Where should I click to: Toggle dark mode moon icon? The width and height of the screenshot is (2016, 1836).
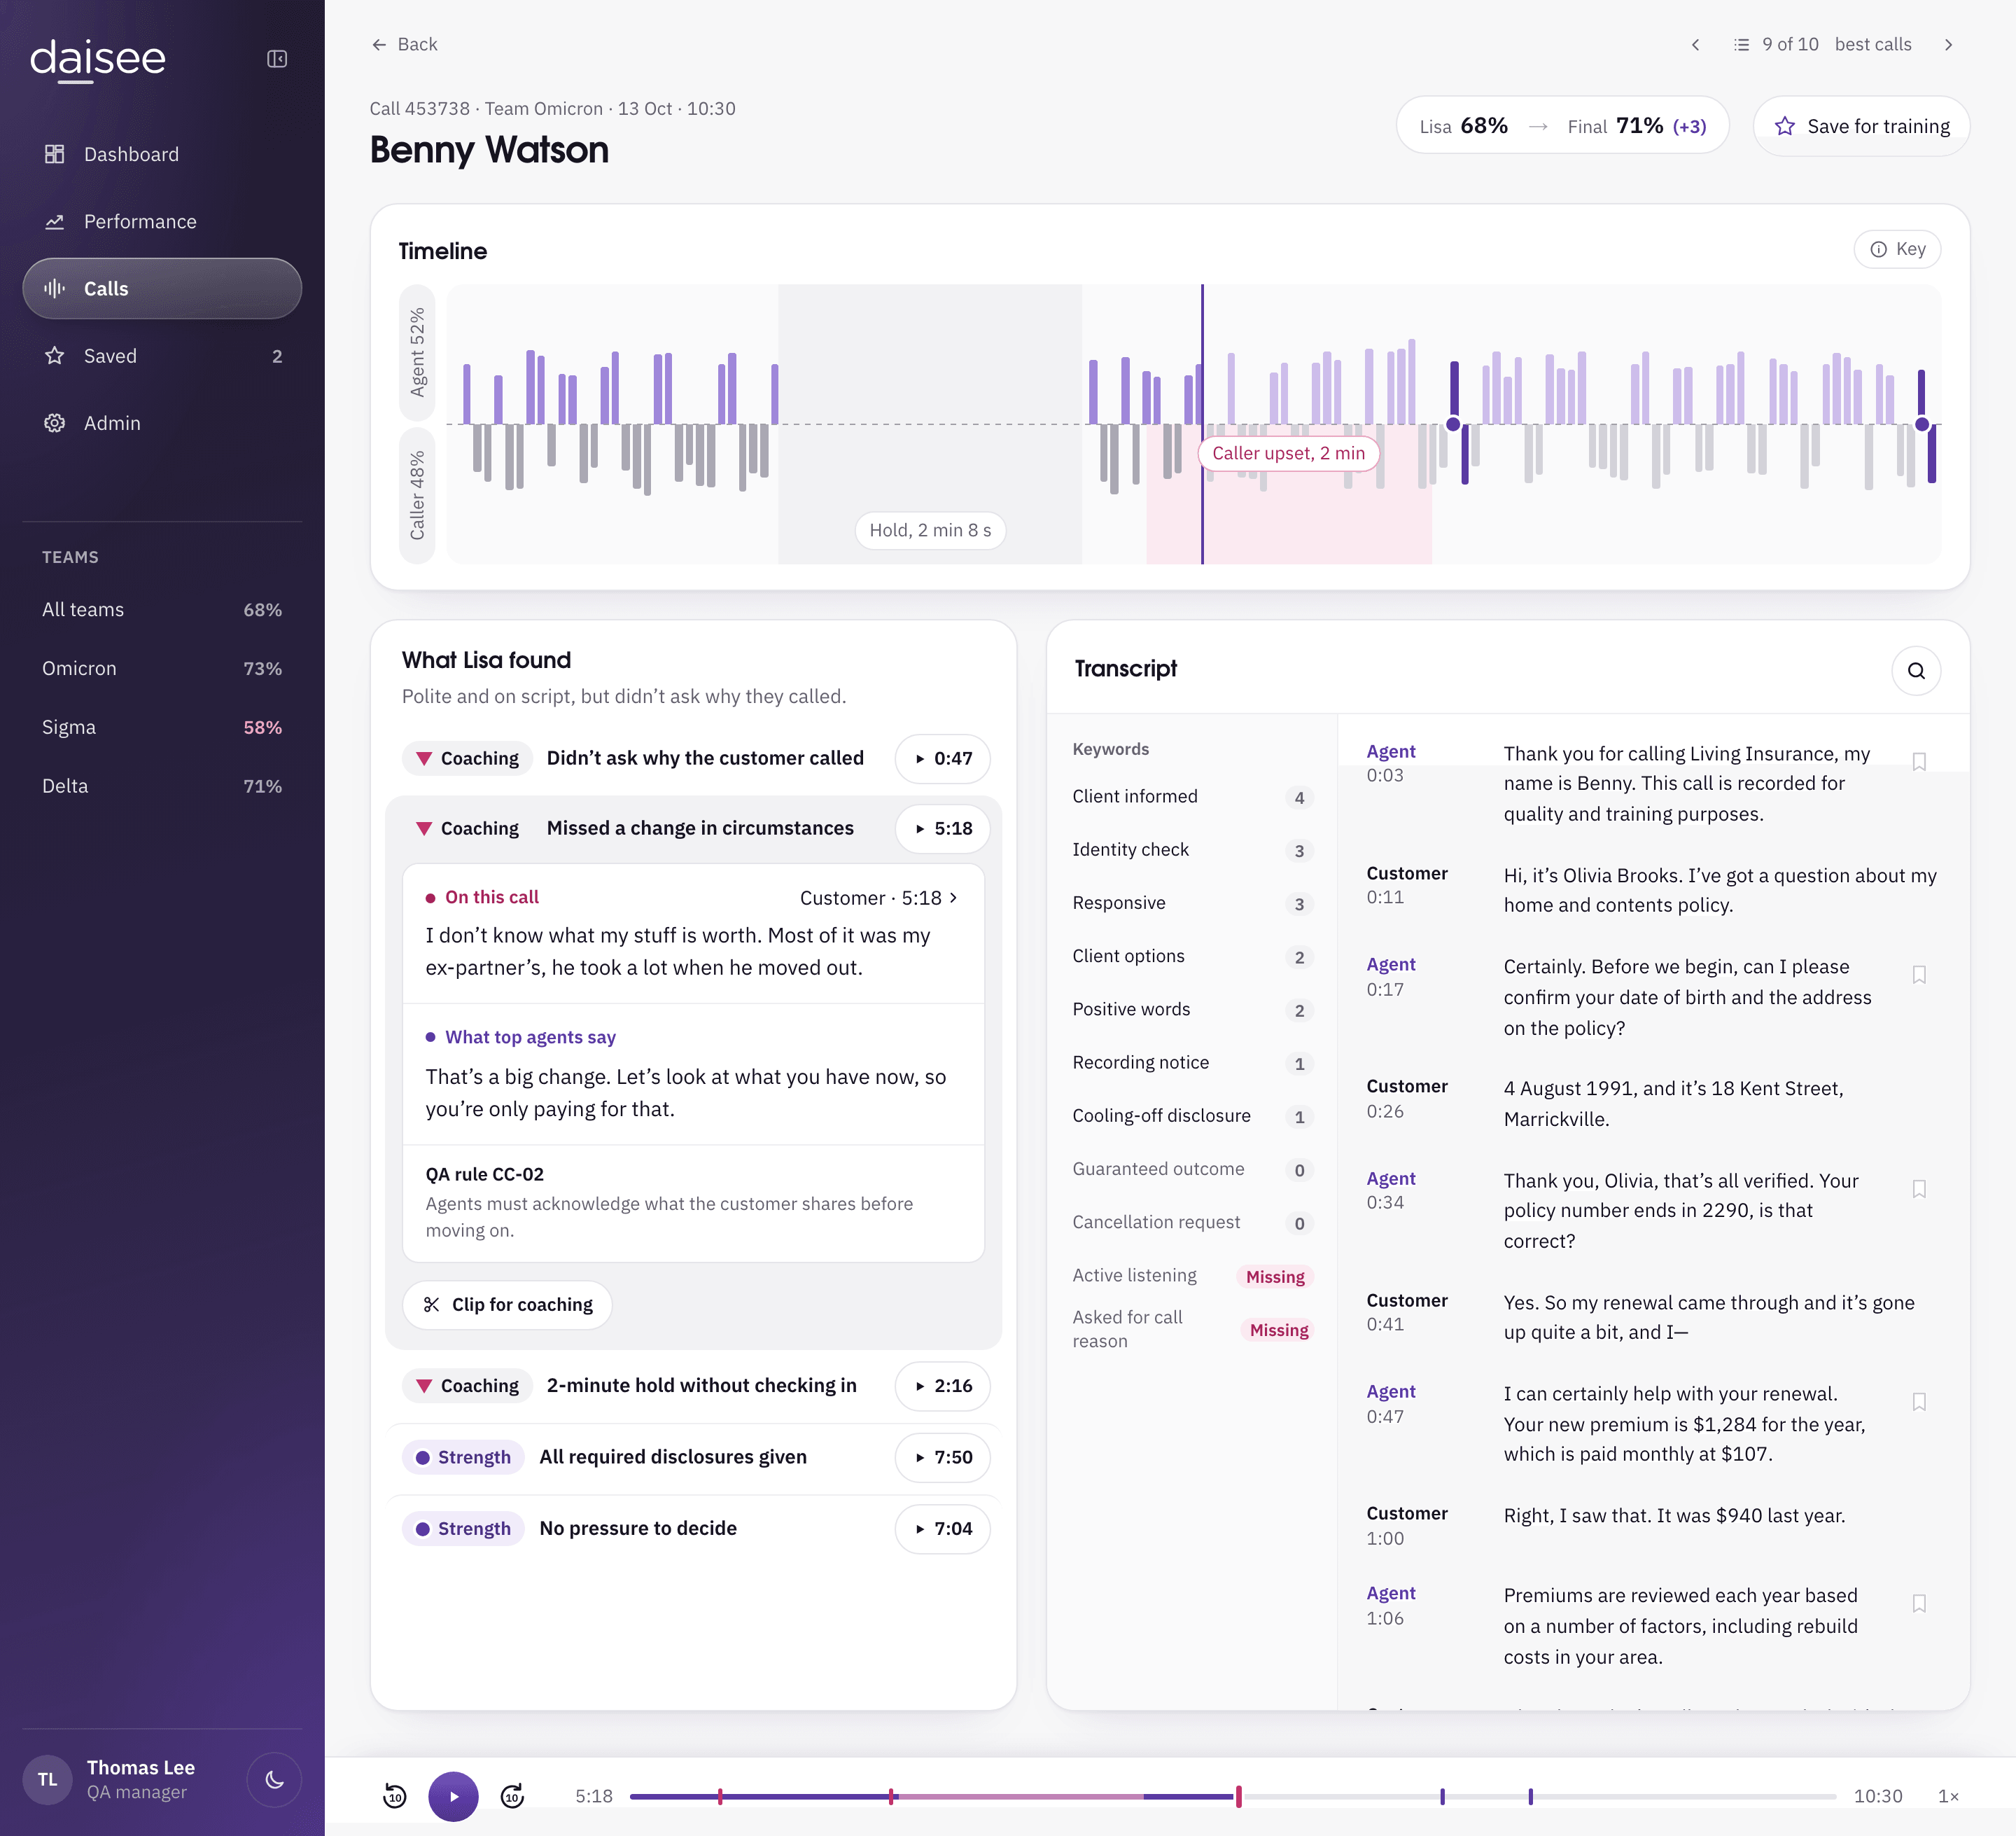pos(274,1780)
